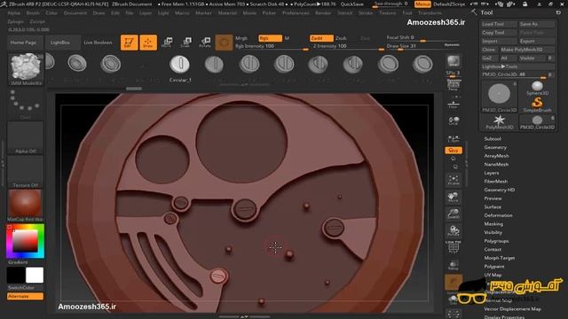Toggle the Line Fill PolyF icon

(x=454, y=247)
